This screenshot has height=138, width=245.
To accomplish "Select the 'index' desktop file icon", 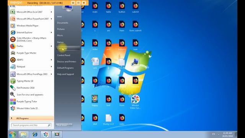I will [x=95, y=45].
